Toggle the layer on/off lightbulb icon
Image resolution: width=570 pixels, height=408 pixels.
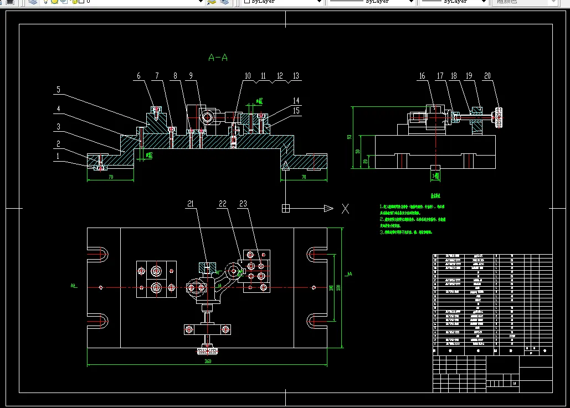pyautogui.click(x=46, y=2)
